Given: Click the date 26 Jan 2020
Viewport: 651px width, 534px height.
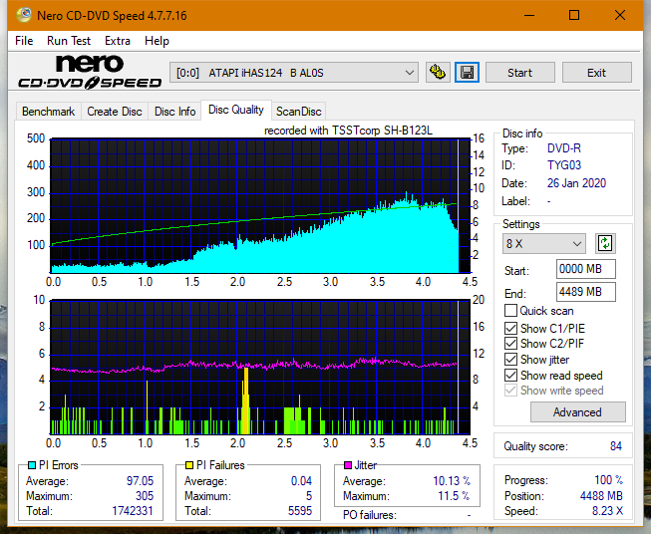Looking at the screenshot, I should (576, 183).
